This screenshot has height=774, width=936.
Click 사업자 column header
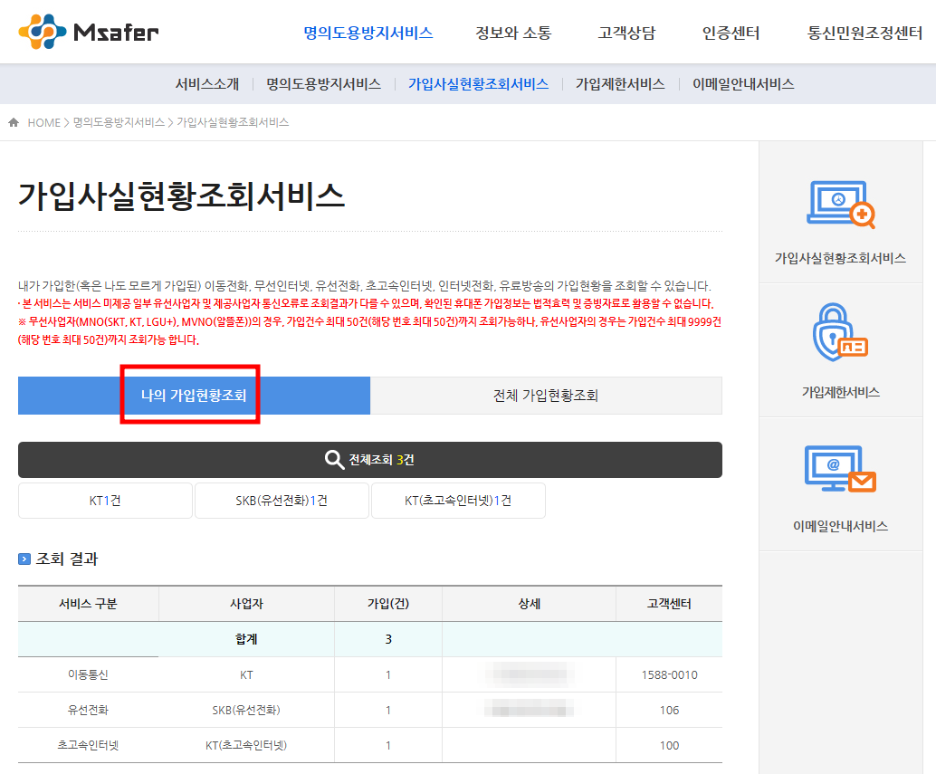click(x=246, y=604)
